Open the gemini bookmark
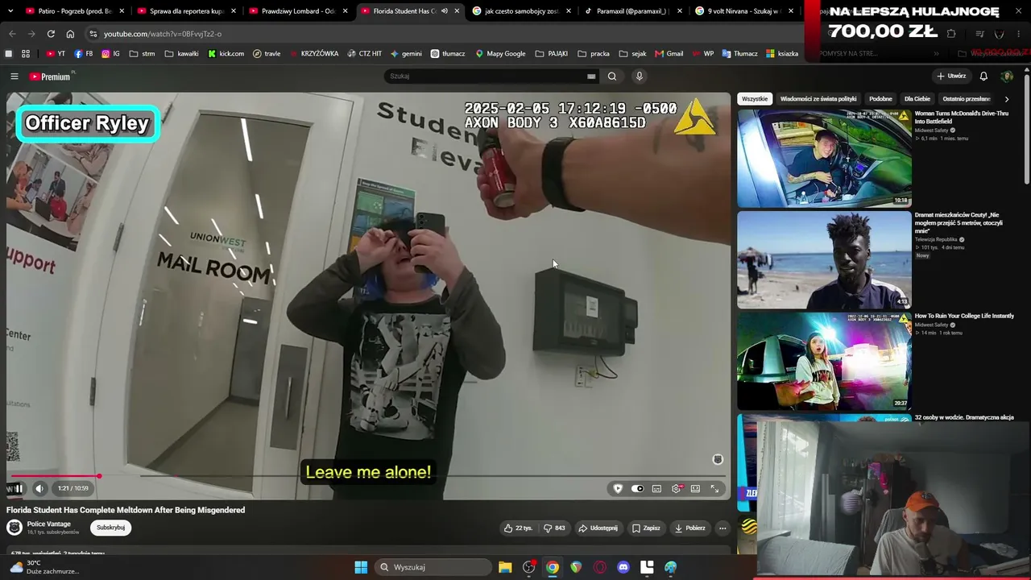1031x580 pixels. point(407,54)
